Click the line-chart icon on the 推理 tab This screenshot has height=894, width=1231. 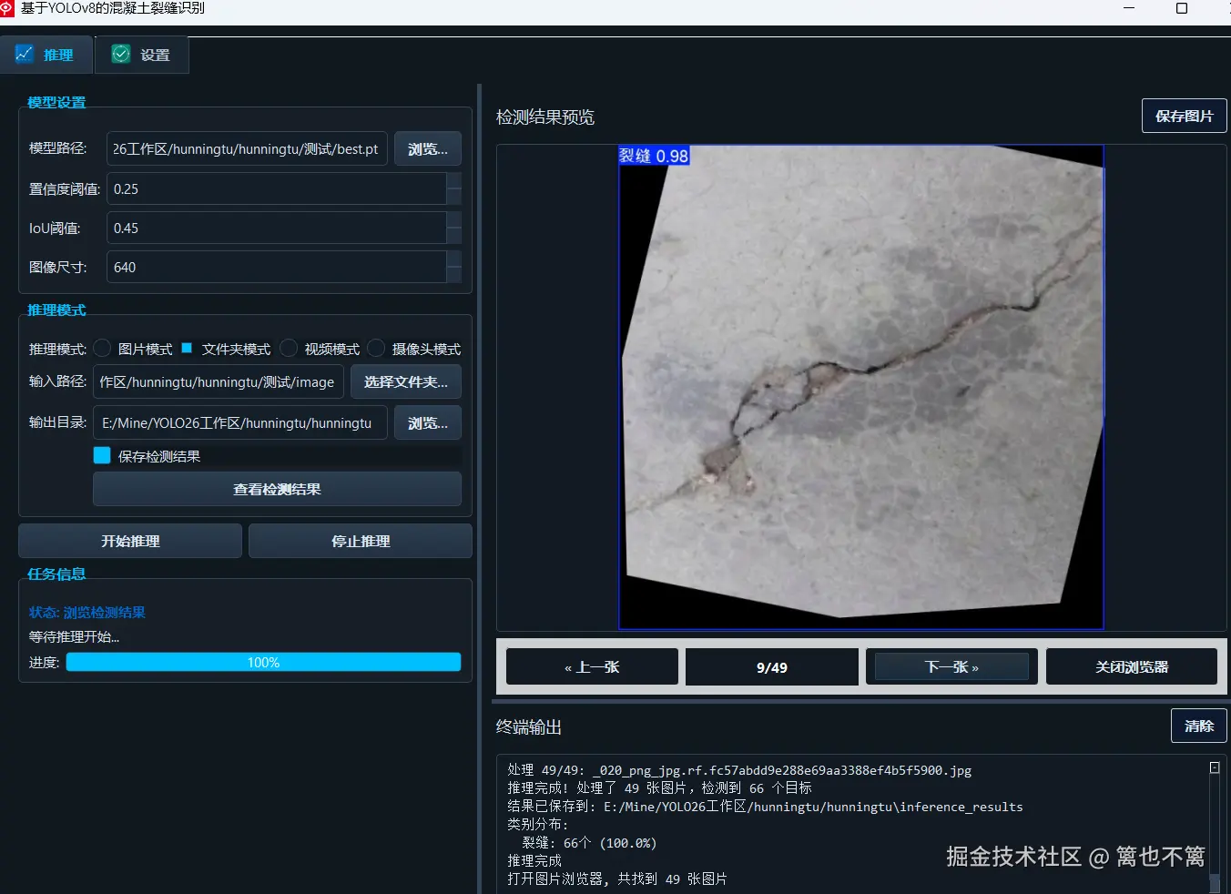(24, 54)
